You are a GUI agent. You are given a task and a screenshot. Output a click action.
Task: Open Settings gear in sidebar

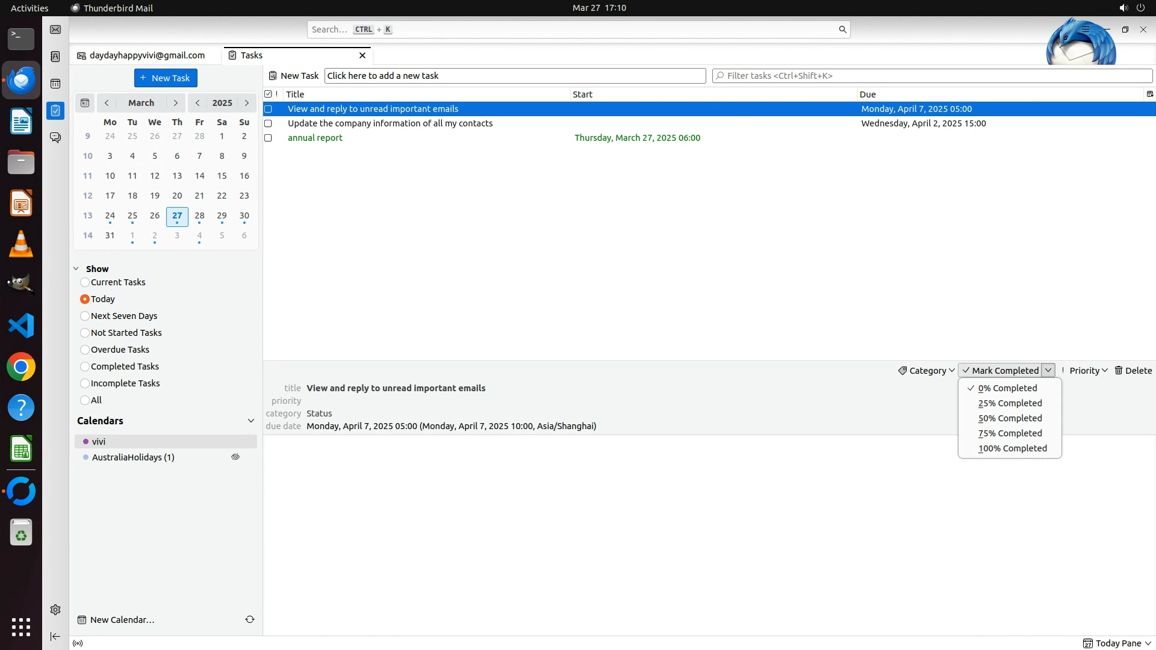55,610
